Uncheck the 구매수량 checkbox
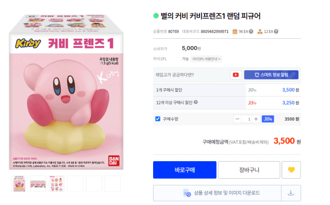 coord(158,119)
